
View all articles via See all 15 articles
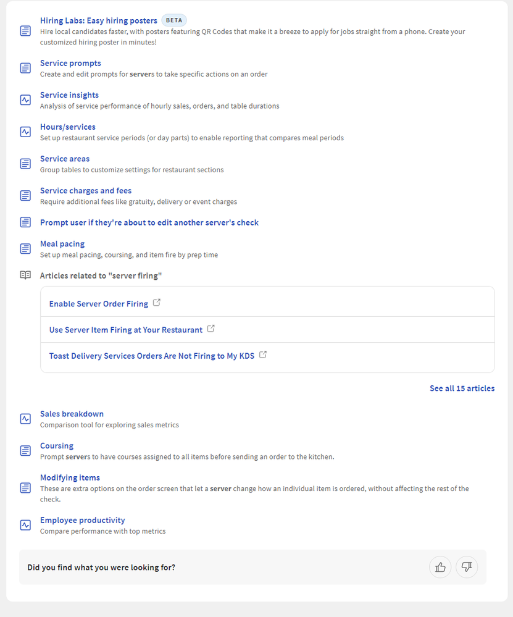[x=462, y=388]
